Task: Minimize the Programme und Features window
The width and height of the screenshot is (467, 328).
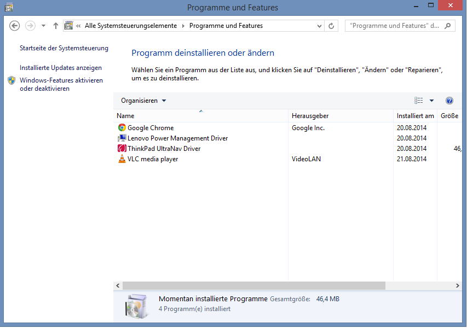Action: [x=416, y=6]
